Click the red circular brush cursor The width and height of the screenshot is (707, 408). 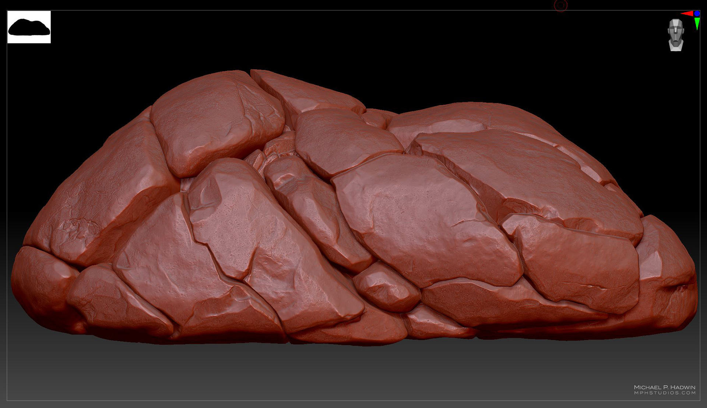coord(560,5)
